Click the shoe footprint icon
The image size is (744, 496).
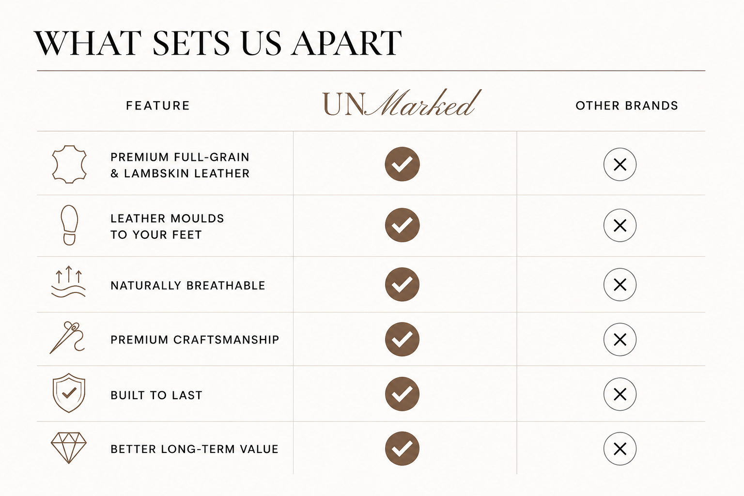point(69,225)
